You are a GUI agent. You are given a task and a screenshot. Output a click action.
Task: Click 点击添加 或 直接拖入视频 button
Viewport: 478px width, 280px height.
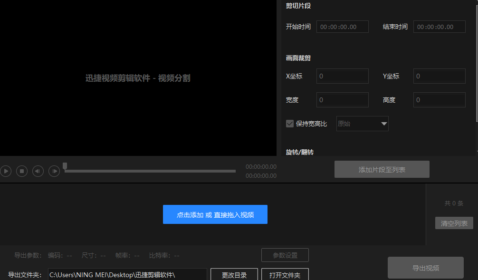(x=215, y=214)
